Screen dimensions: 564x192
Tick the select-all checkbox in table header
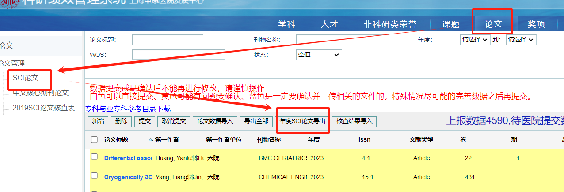click(x=94, y=140)
